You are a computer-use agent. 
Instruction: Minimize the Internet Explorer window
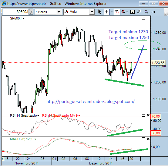point(143,4)
